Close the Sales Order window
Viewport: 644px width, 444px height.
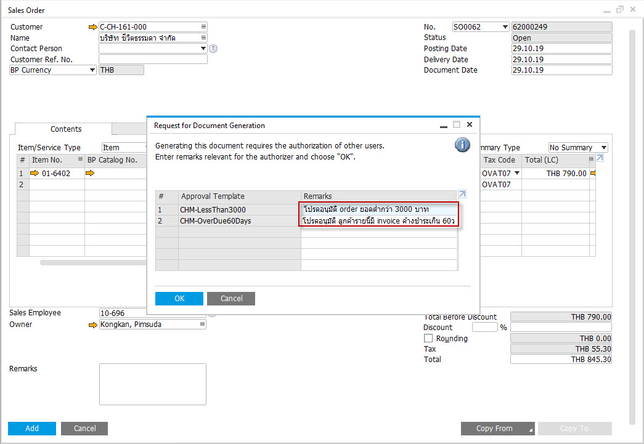point(633,9)
